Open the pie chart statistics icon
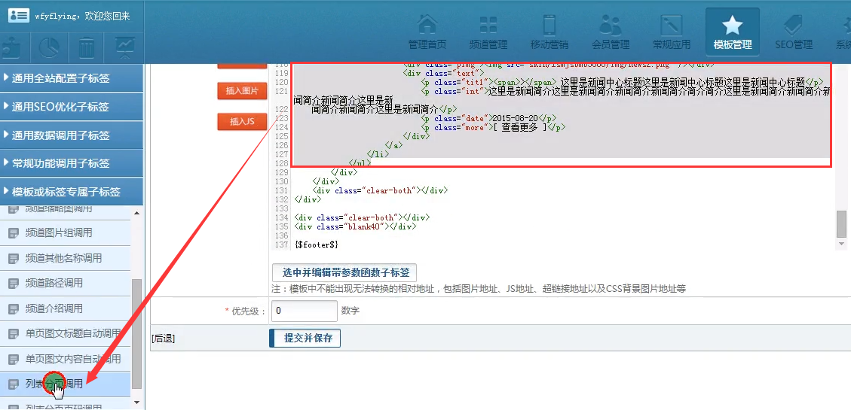851x410 pixels. pos(50,49)
